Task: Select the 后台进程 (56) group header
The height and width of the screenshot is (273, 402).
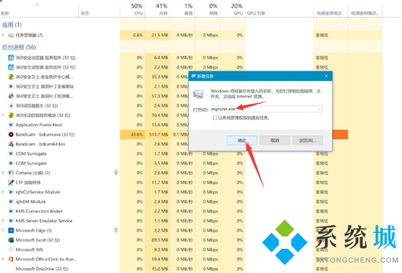Action: point(19,47)
